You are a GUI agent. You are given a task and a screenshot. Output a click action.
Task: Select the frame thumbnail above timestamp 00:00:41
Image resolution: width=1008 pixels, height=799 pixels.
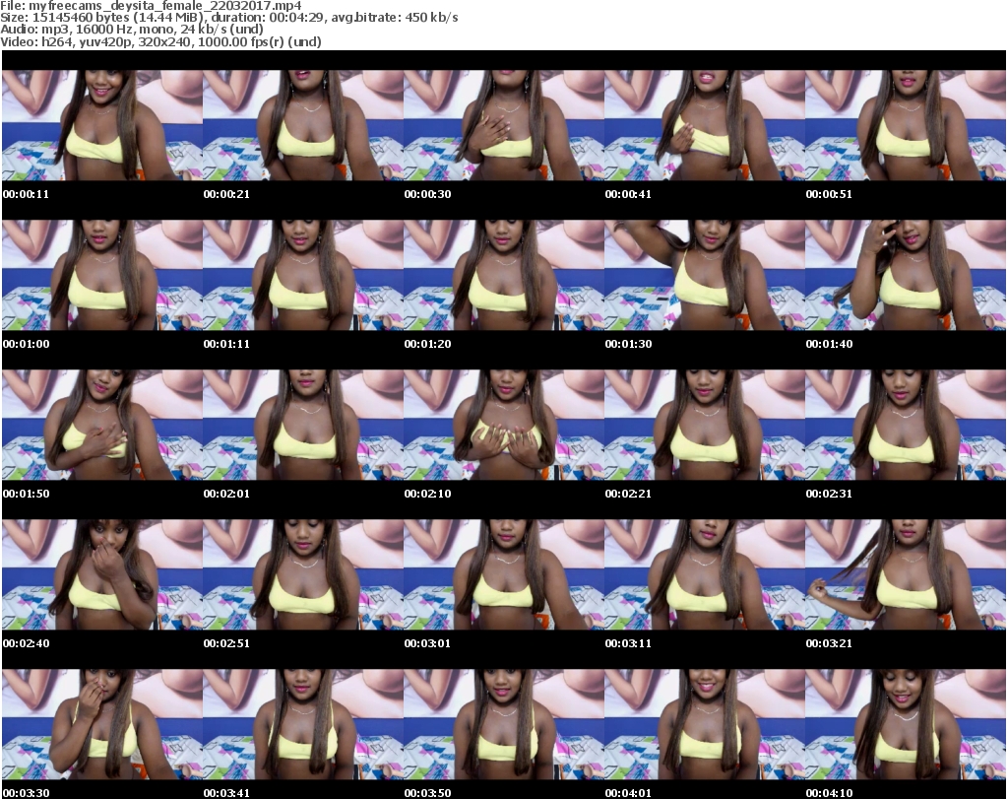coord(705,125)
